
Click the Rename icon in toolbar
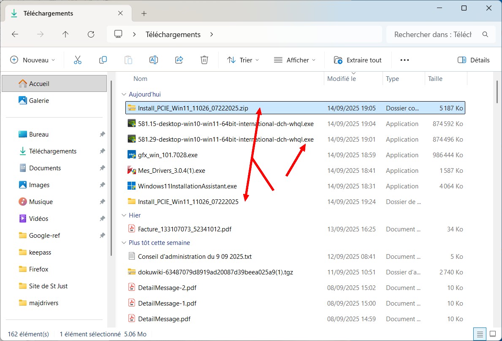point(154,60)
